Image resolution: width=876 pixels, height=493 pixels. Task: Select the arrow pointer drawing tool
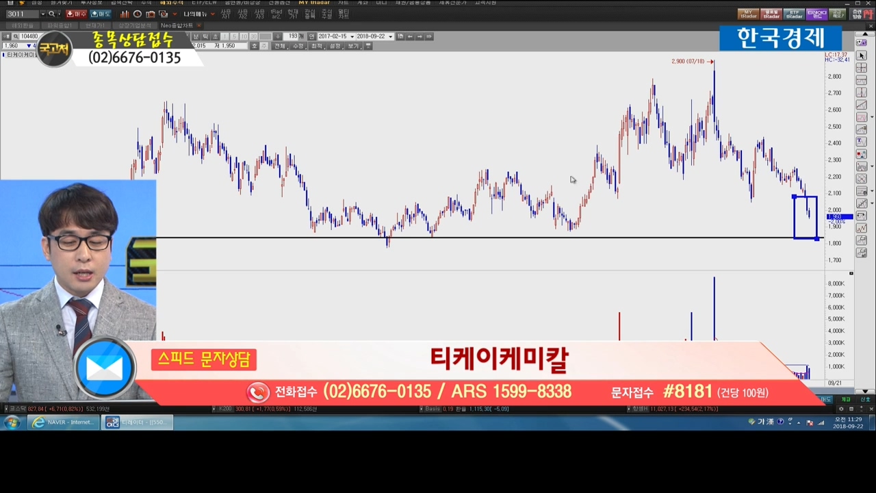(x=862, y=55)
